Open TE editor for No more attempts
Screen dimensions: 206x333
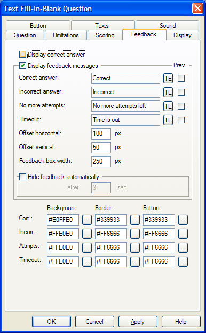tap(168, 106)
